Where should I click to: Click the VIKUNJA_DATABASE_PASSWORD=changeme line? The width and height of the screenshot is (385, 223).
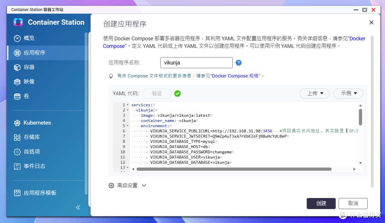click(191, 152)
